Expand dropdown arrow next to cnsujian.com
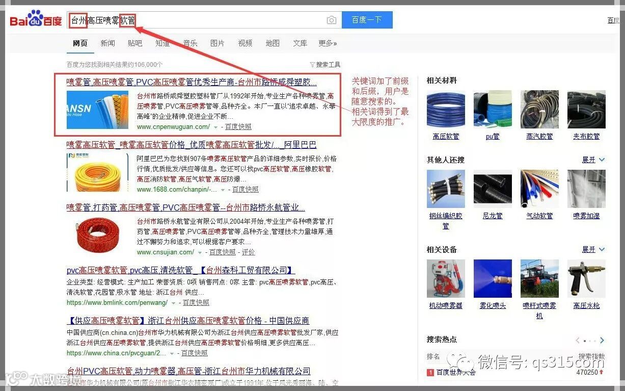625x391 pixels. click(x=200, y=252)
